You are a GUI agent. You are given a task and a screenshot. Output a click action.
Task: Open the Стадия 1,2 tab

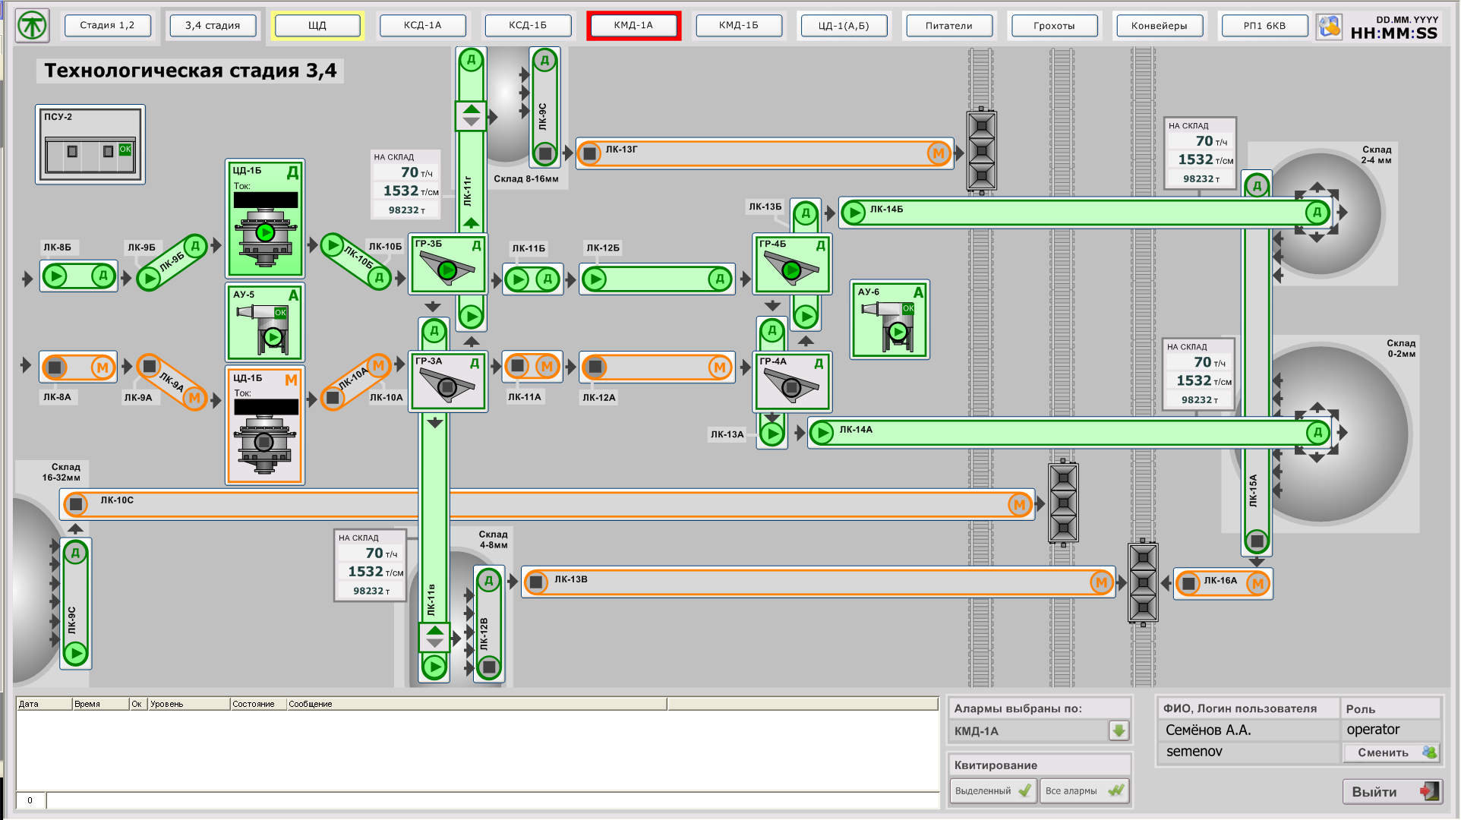point(107,25)
